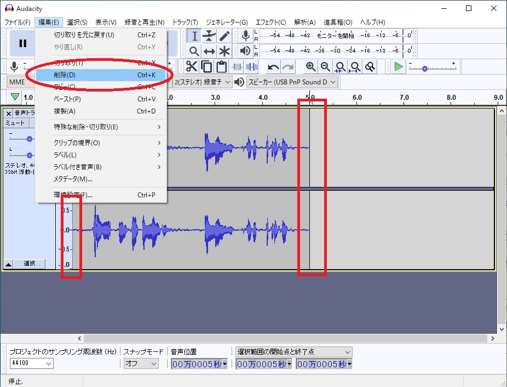Image resolution: width=507 pixels, height=387 pixels.
Task: Open the 解析(A) menu
Action: point(304,22)
